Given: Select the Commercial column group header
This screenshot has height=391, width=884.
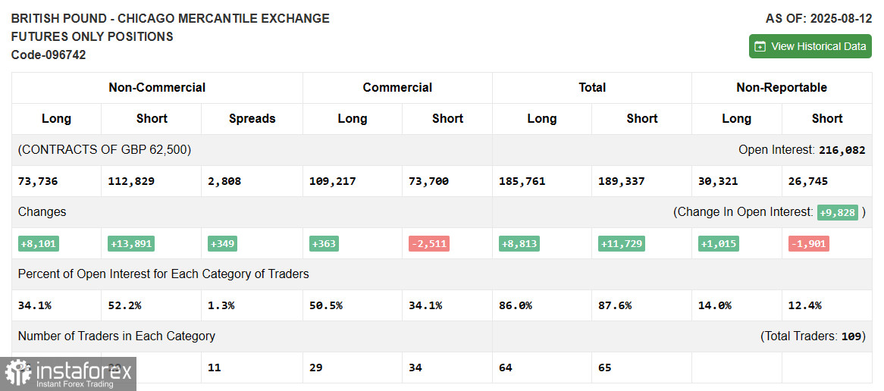Looking at the screenshot, I should click(x=397, y=88).
